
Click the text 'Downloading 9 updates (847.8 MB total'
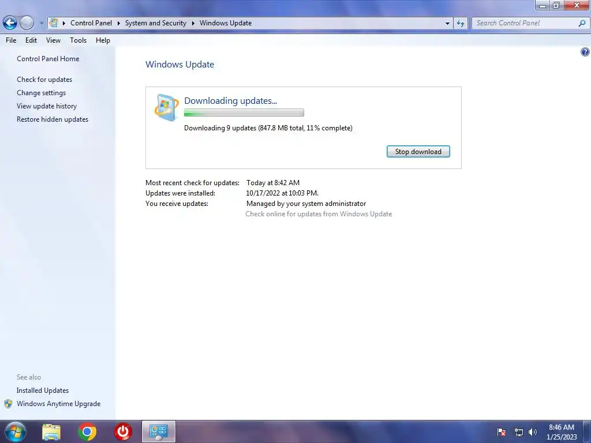click(x=244, y=128)
